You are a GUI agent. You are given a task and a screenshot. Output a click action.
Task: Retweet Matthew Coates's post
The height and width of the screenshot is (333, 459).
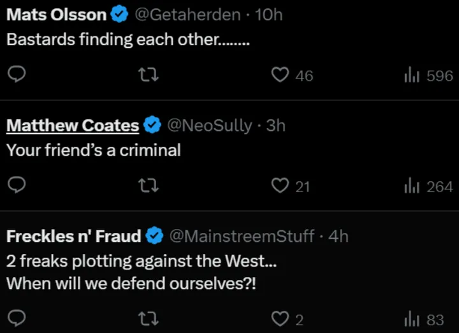coord(149,186)
